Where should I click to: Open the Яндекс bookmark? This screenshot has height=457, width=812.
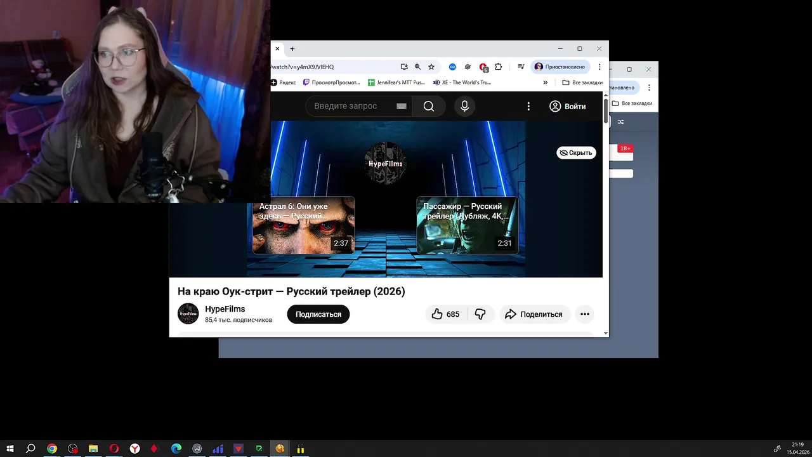click(284, 83)
